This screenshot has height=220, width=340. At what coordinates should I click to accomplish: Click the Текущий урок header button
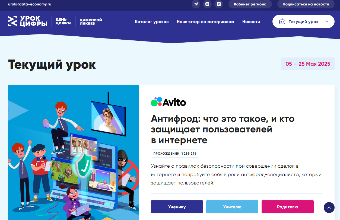coord(303,21)
